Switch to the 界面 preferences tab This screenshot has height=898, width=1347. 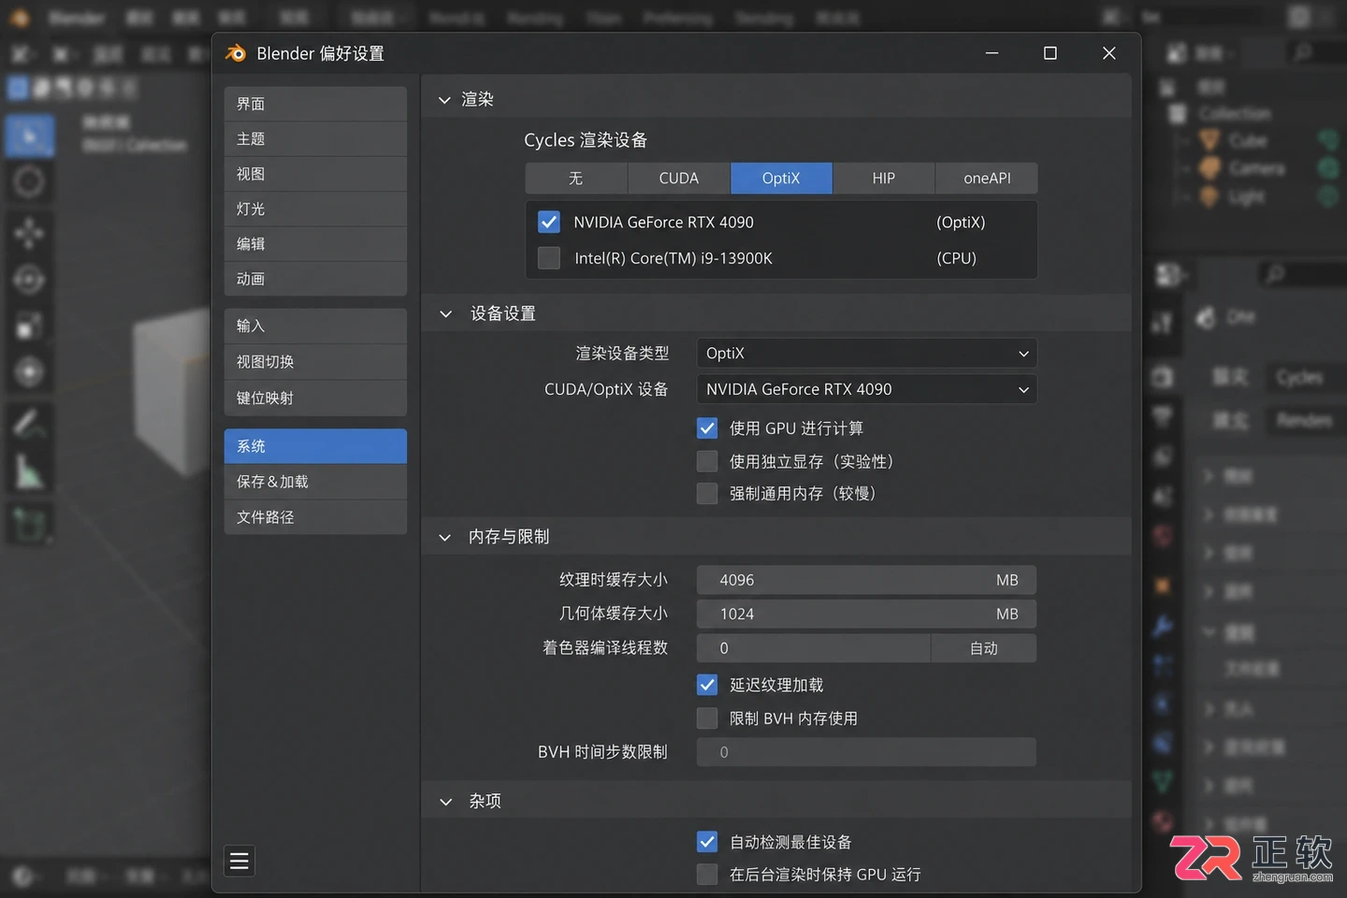pos(315,104)
